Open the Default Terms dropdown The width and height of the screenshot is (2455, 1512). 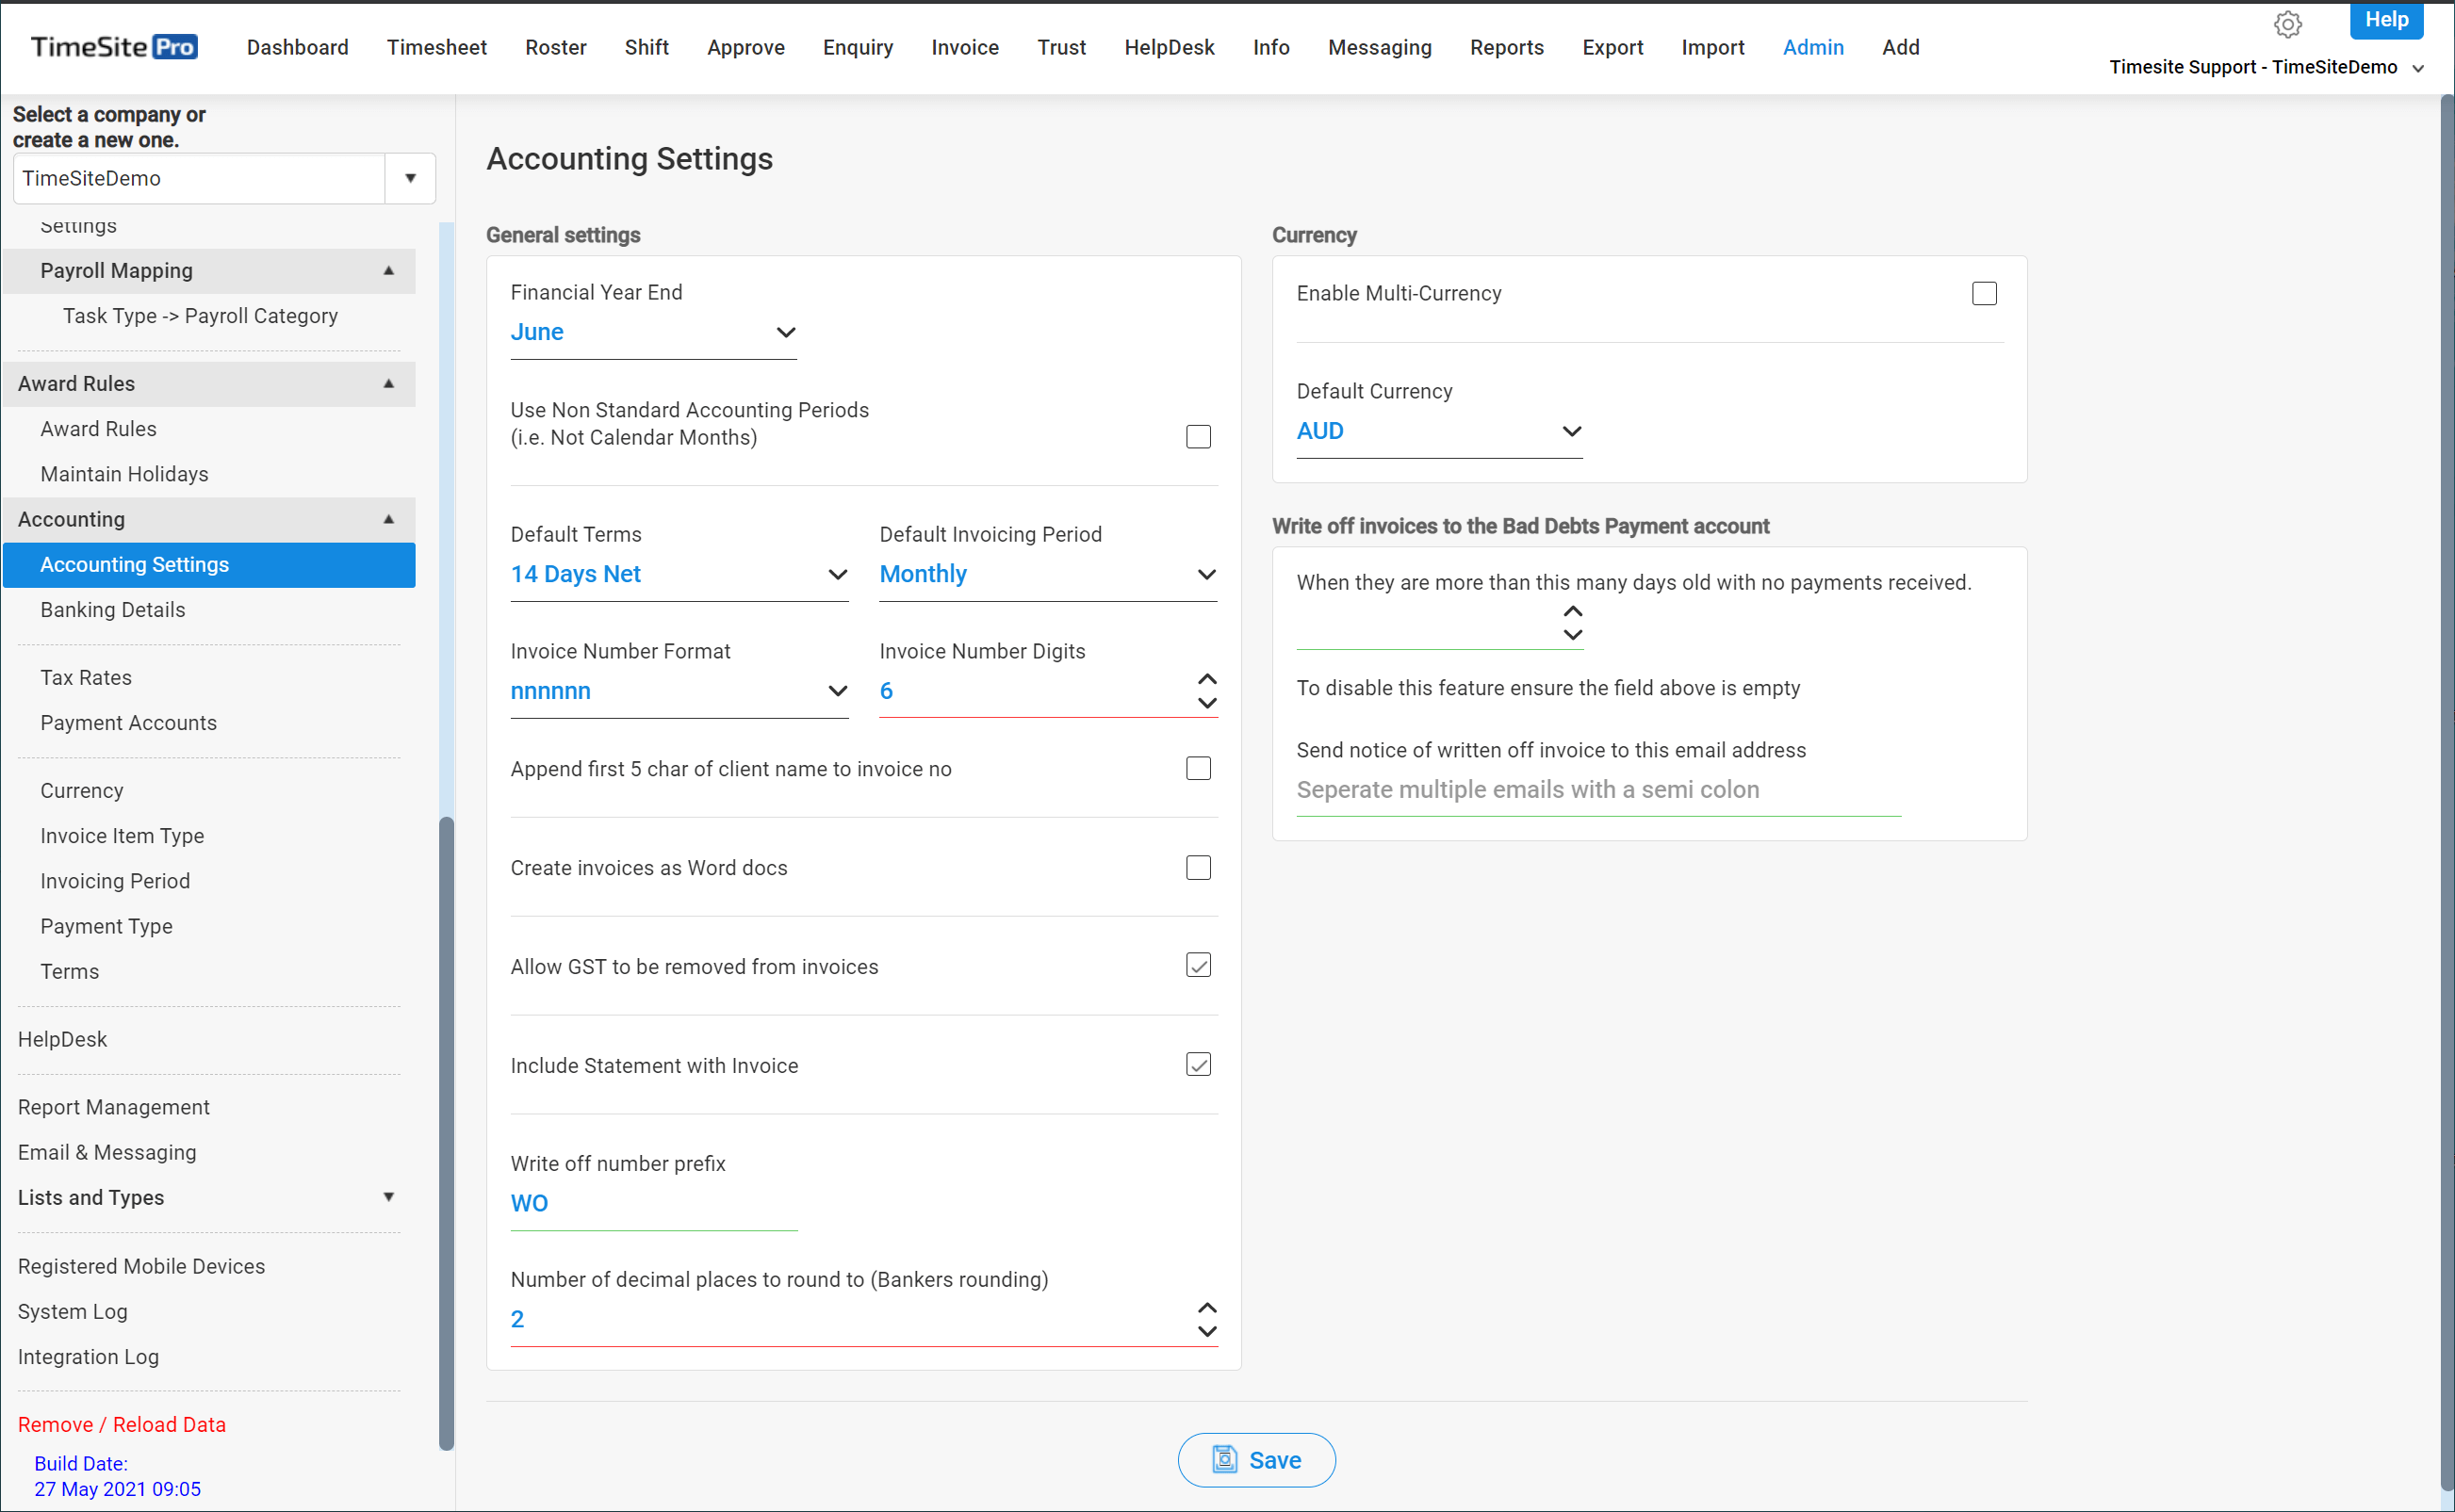tap(679, 575)
